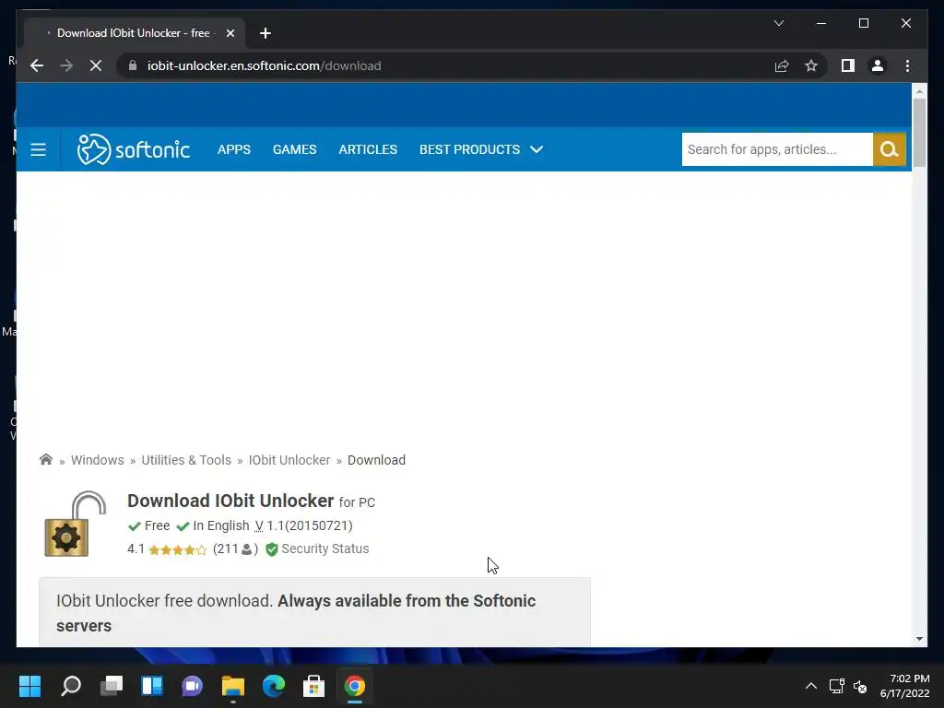
Task: Open Widgets on the taskbar
Action: (x=152, y=686)
